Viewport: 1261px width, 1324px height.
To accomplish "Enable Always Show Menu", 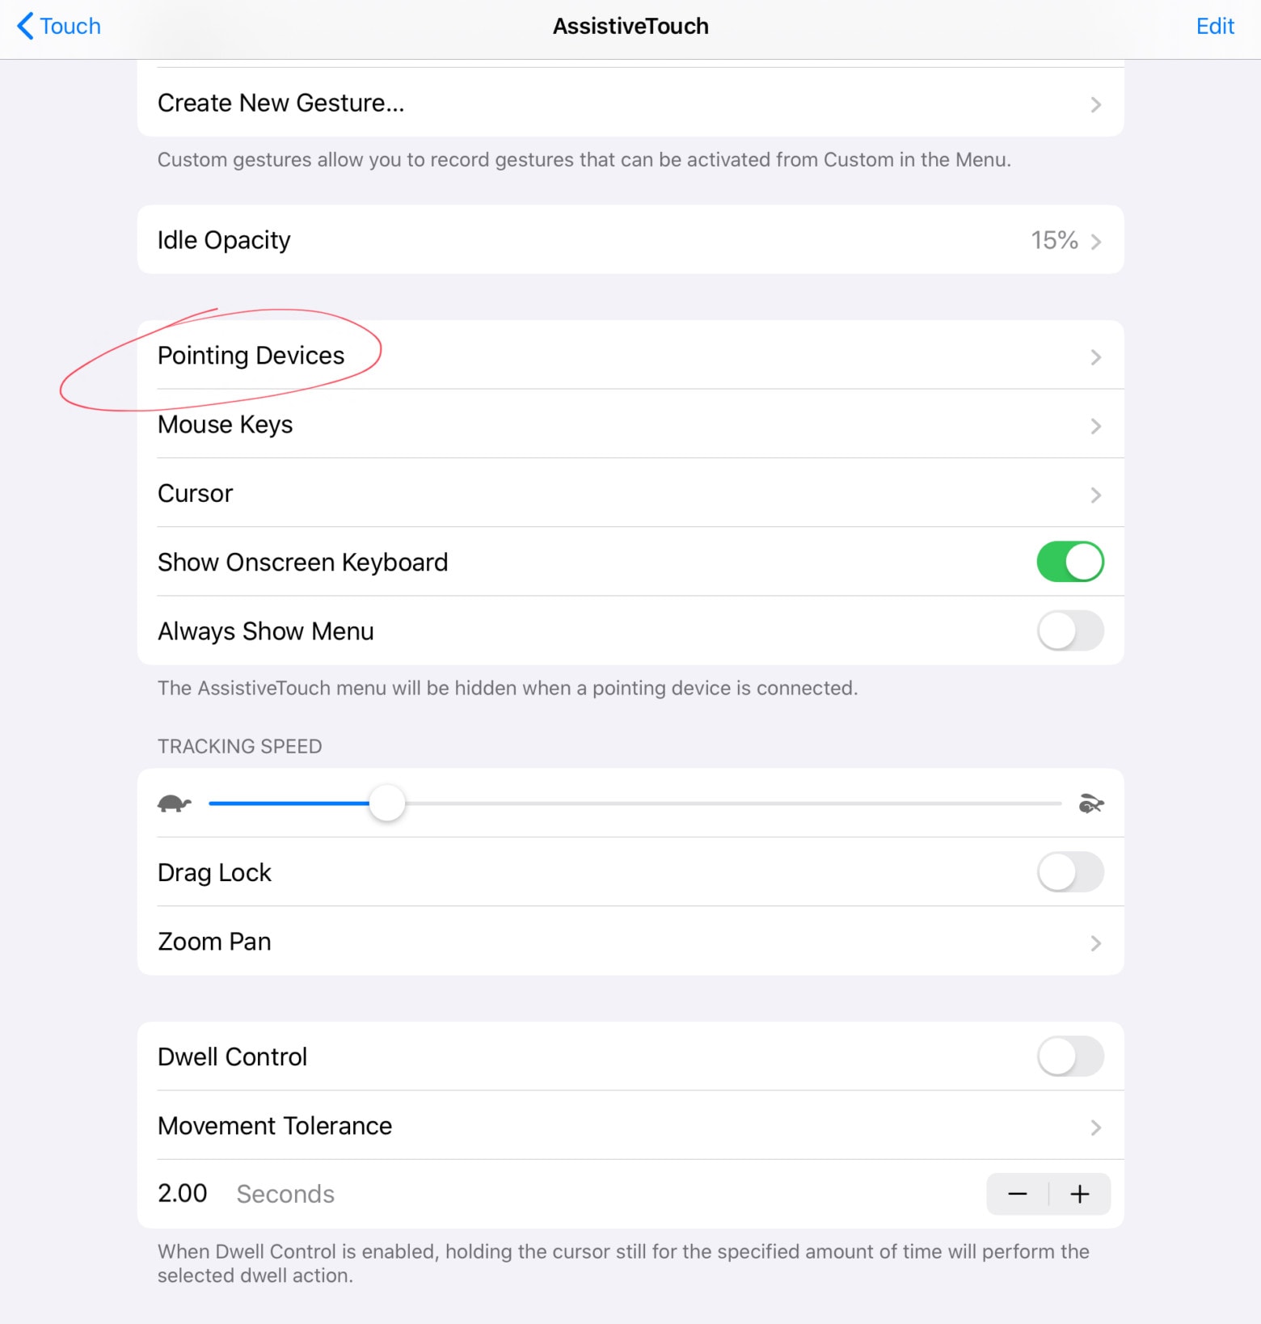I will 1069,630.
